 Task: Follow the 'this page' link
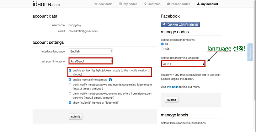172,87
